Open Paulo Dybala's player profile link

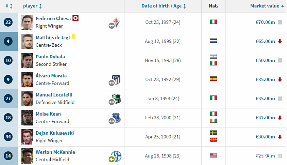(x=50, y=57)
